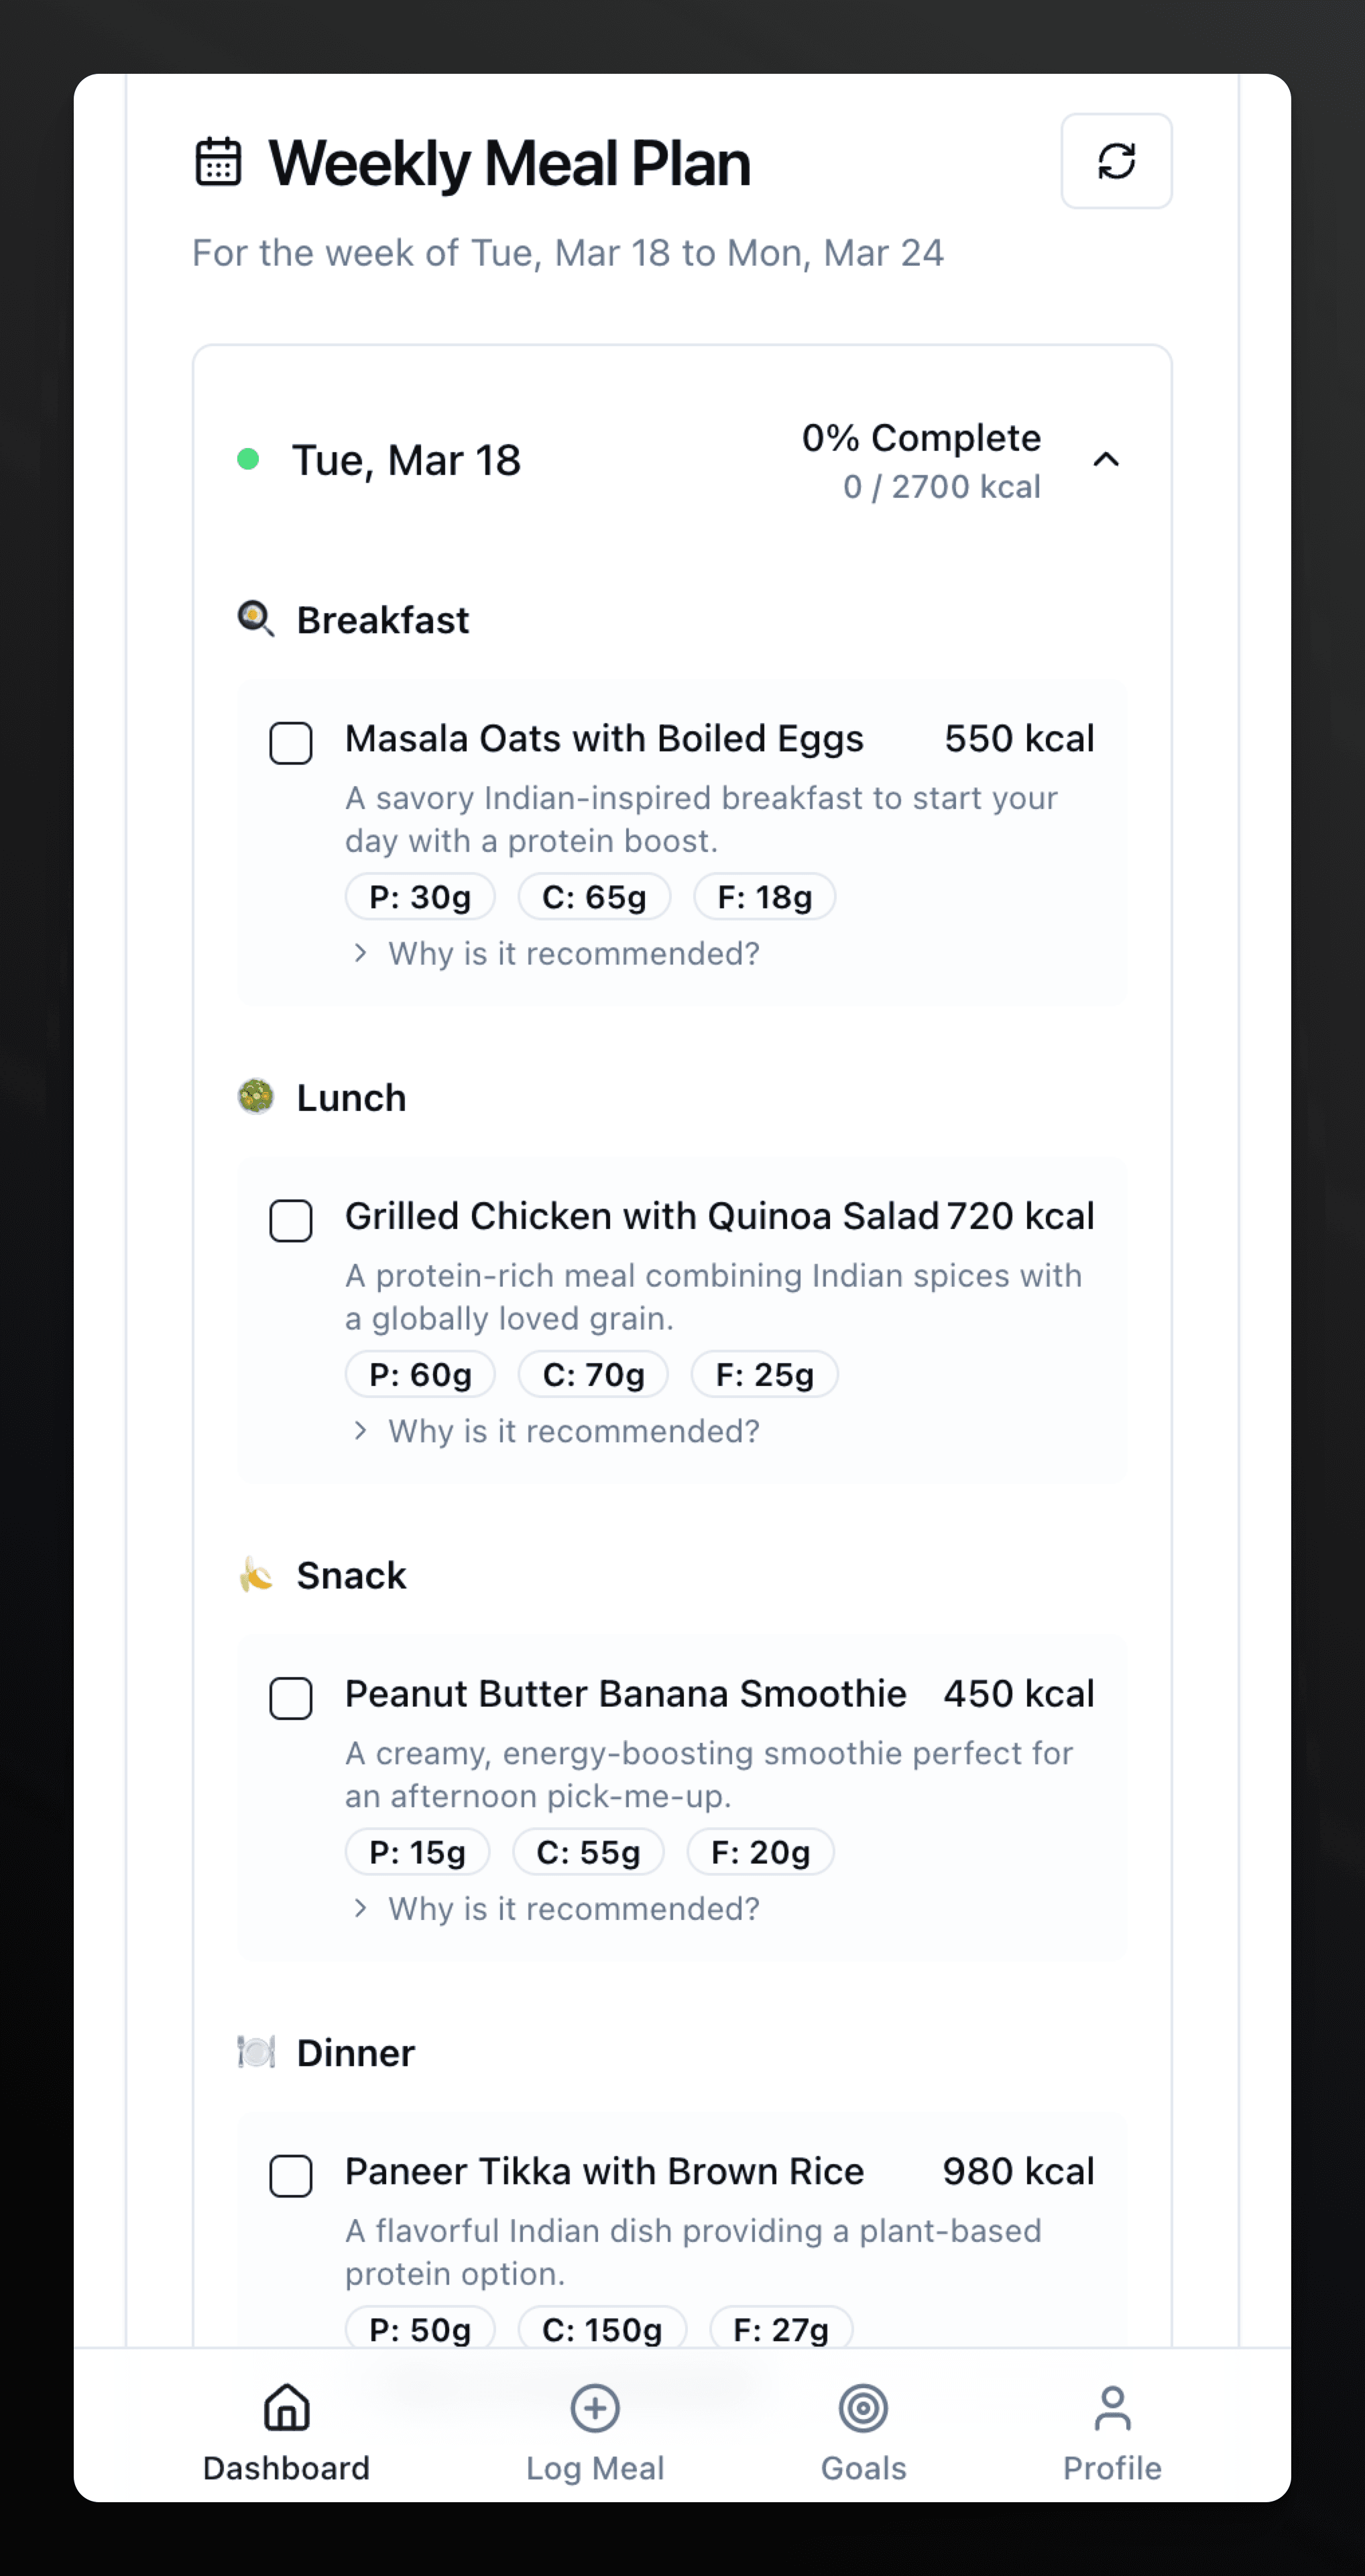The width and height of the screenshot is (1365, 2576).
Task: Click the P: 60g protein badge
Action: tap(420, 1374)
